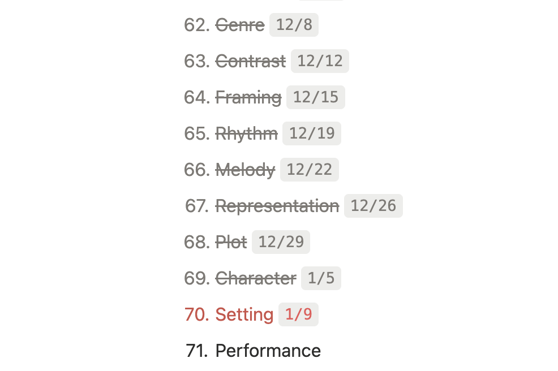Click the Framing list item text
Screen dimensions: 558x371
(x=248, y=98)
